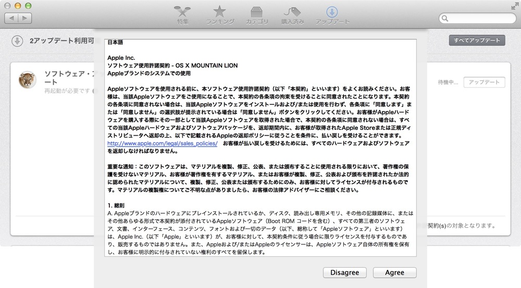Click the greyed アップデート button
The image size is (521, 288).
click(484, 82)
